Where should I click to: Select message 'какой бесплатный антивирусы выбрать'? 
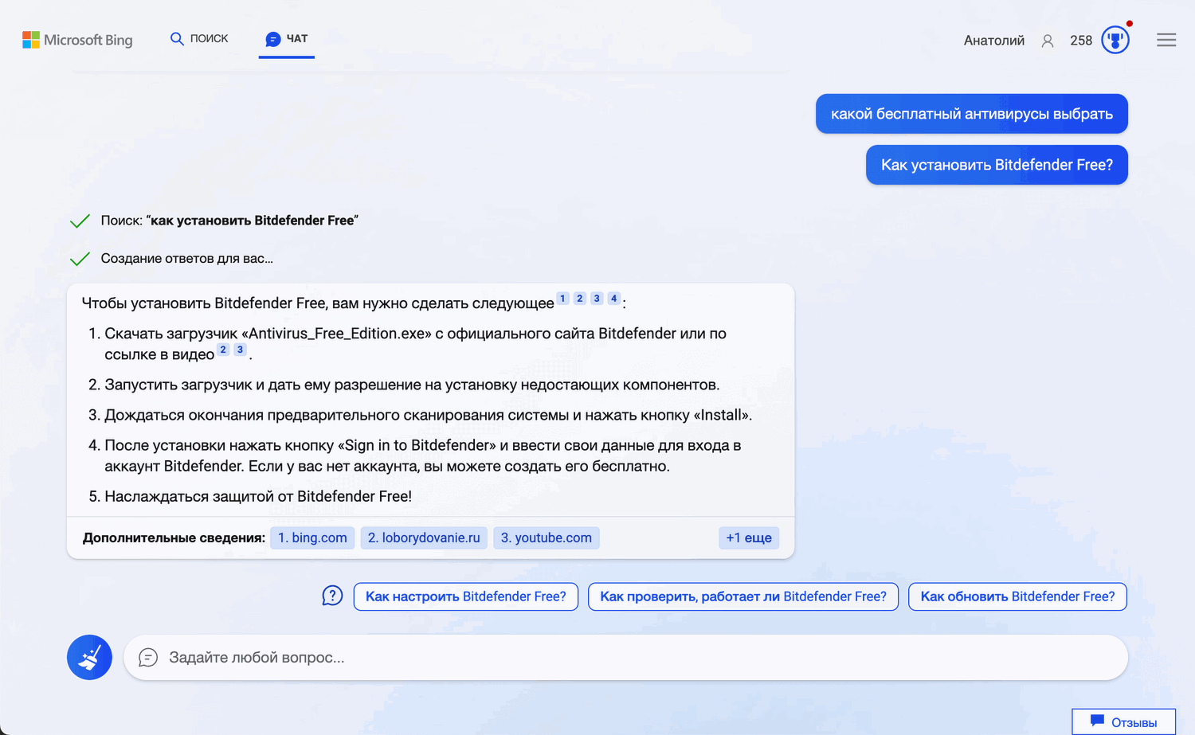pos(972,114)
